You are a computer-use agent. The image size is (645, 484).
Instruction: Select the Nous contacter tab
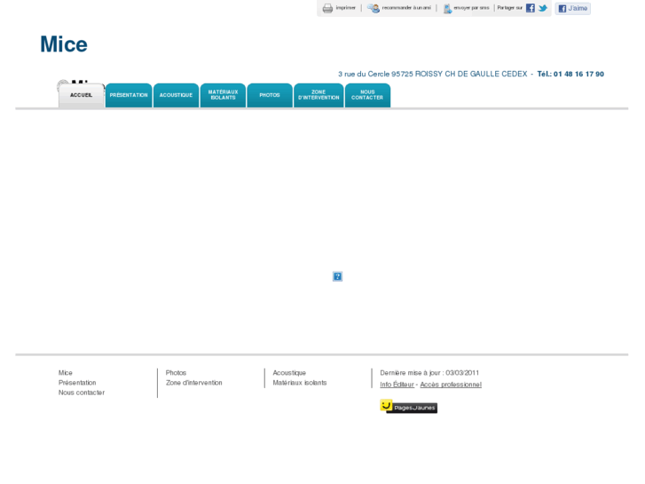(367, 96)
